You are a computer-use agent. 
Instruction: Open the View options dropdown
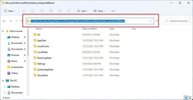[100, 11]
